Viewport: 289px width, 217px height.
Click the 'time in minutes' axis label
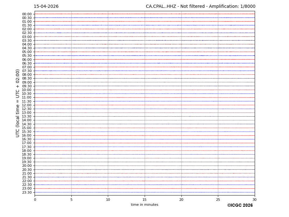tap(144, 205)
